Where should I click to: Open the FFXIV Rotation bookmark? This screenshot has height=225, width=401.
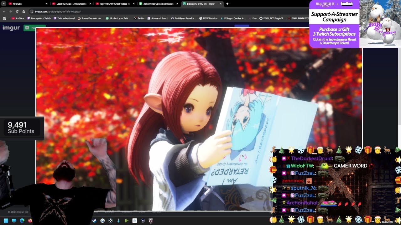(208, 18)
